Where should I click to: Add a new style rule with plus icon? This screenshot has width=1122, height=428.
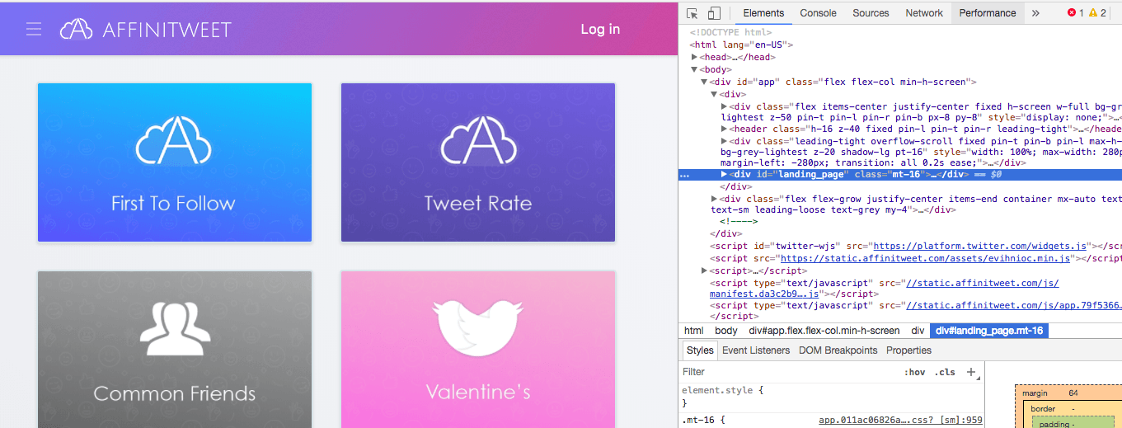(971, 372)
